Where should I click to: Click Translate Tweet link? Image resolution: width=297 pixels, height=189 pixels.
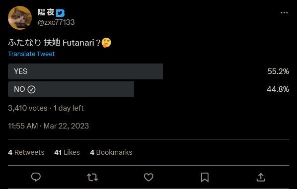pos(31,54)
